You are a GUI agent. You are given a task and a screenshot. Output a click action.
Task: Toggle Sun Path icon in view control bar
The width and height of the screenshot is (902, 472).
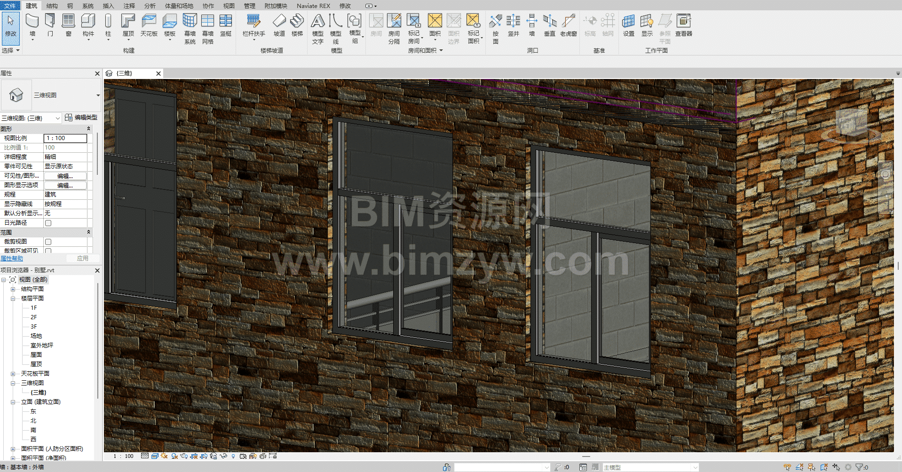tap(164, 456)
